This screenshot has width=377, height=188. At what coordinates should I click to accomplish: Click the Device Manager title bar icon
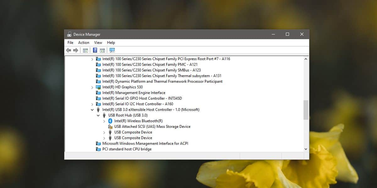(69, 34)
